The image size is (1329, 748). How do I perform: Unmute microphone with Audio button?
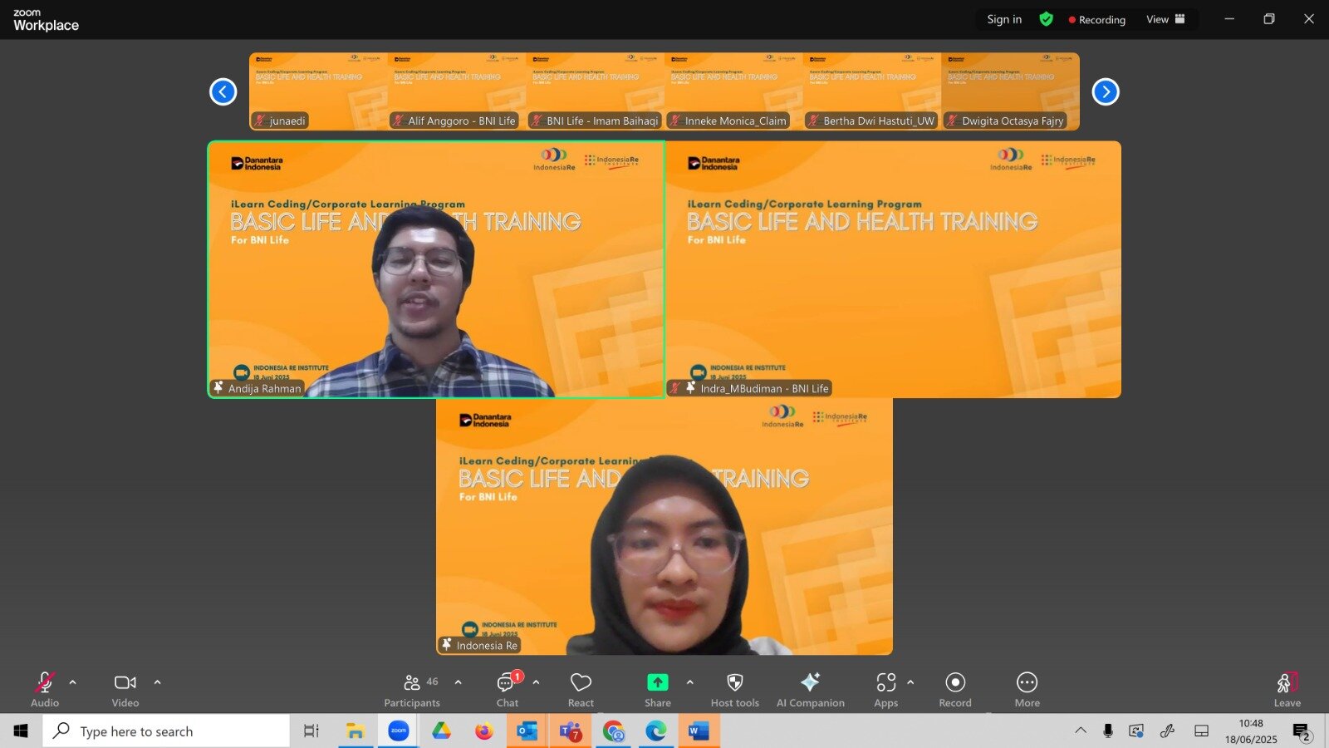pos(45,690)
